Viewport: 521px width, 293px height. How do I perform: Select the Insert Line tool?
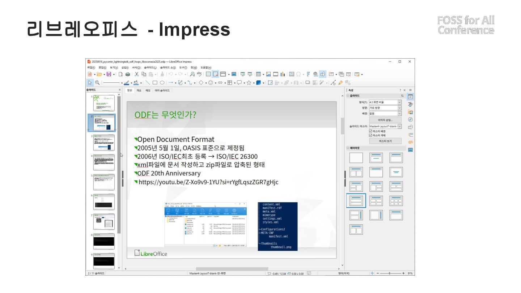point(148,82)
